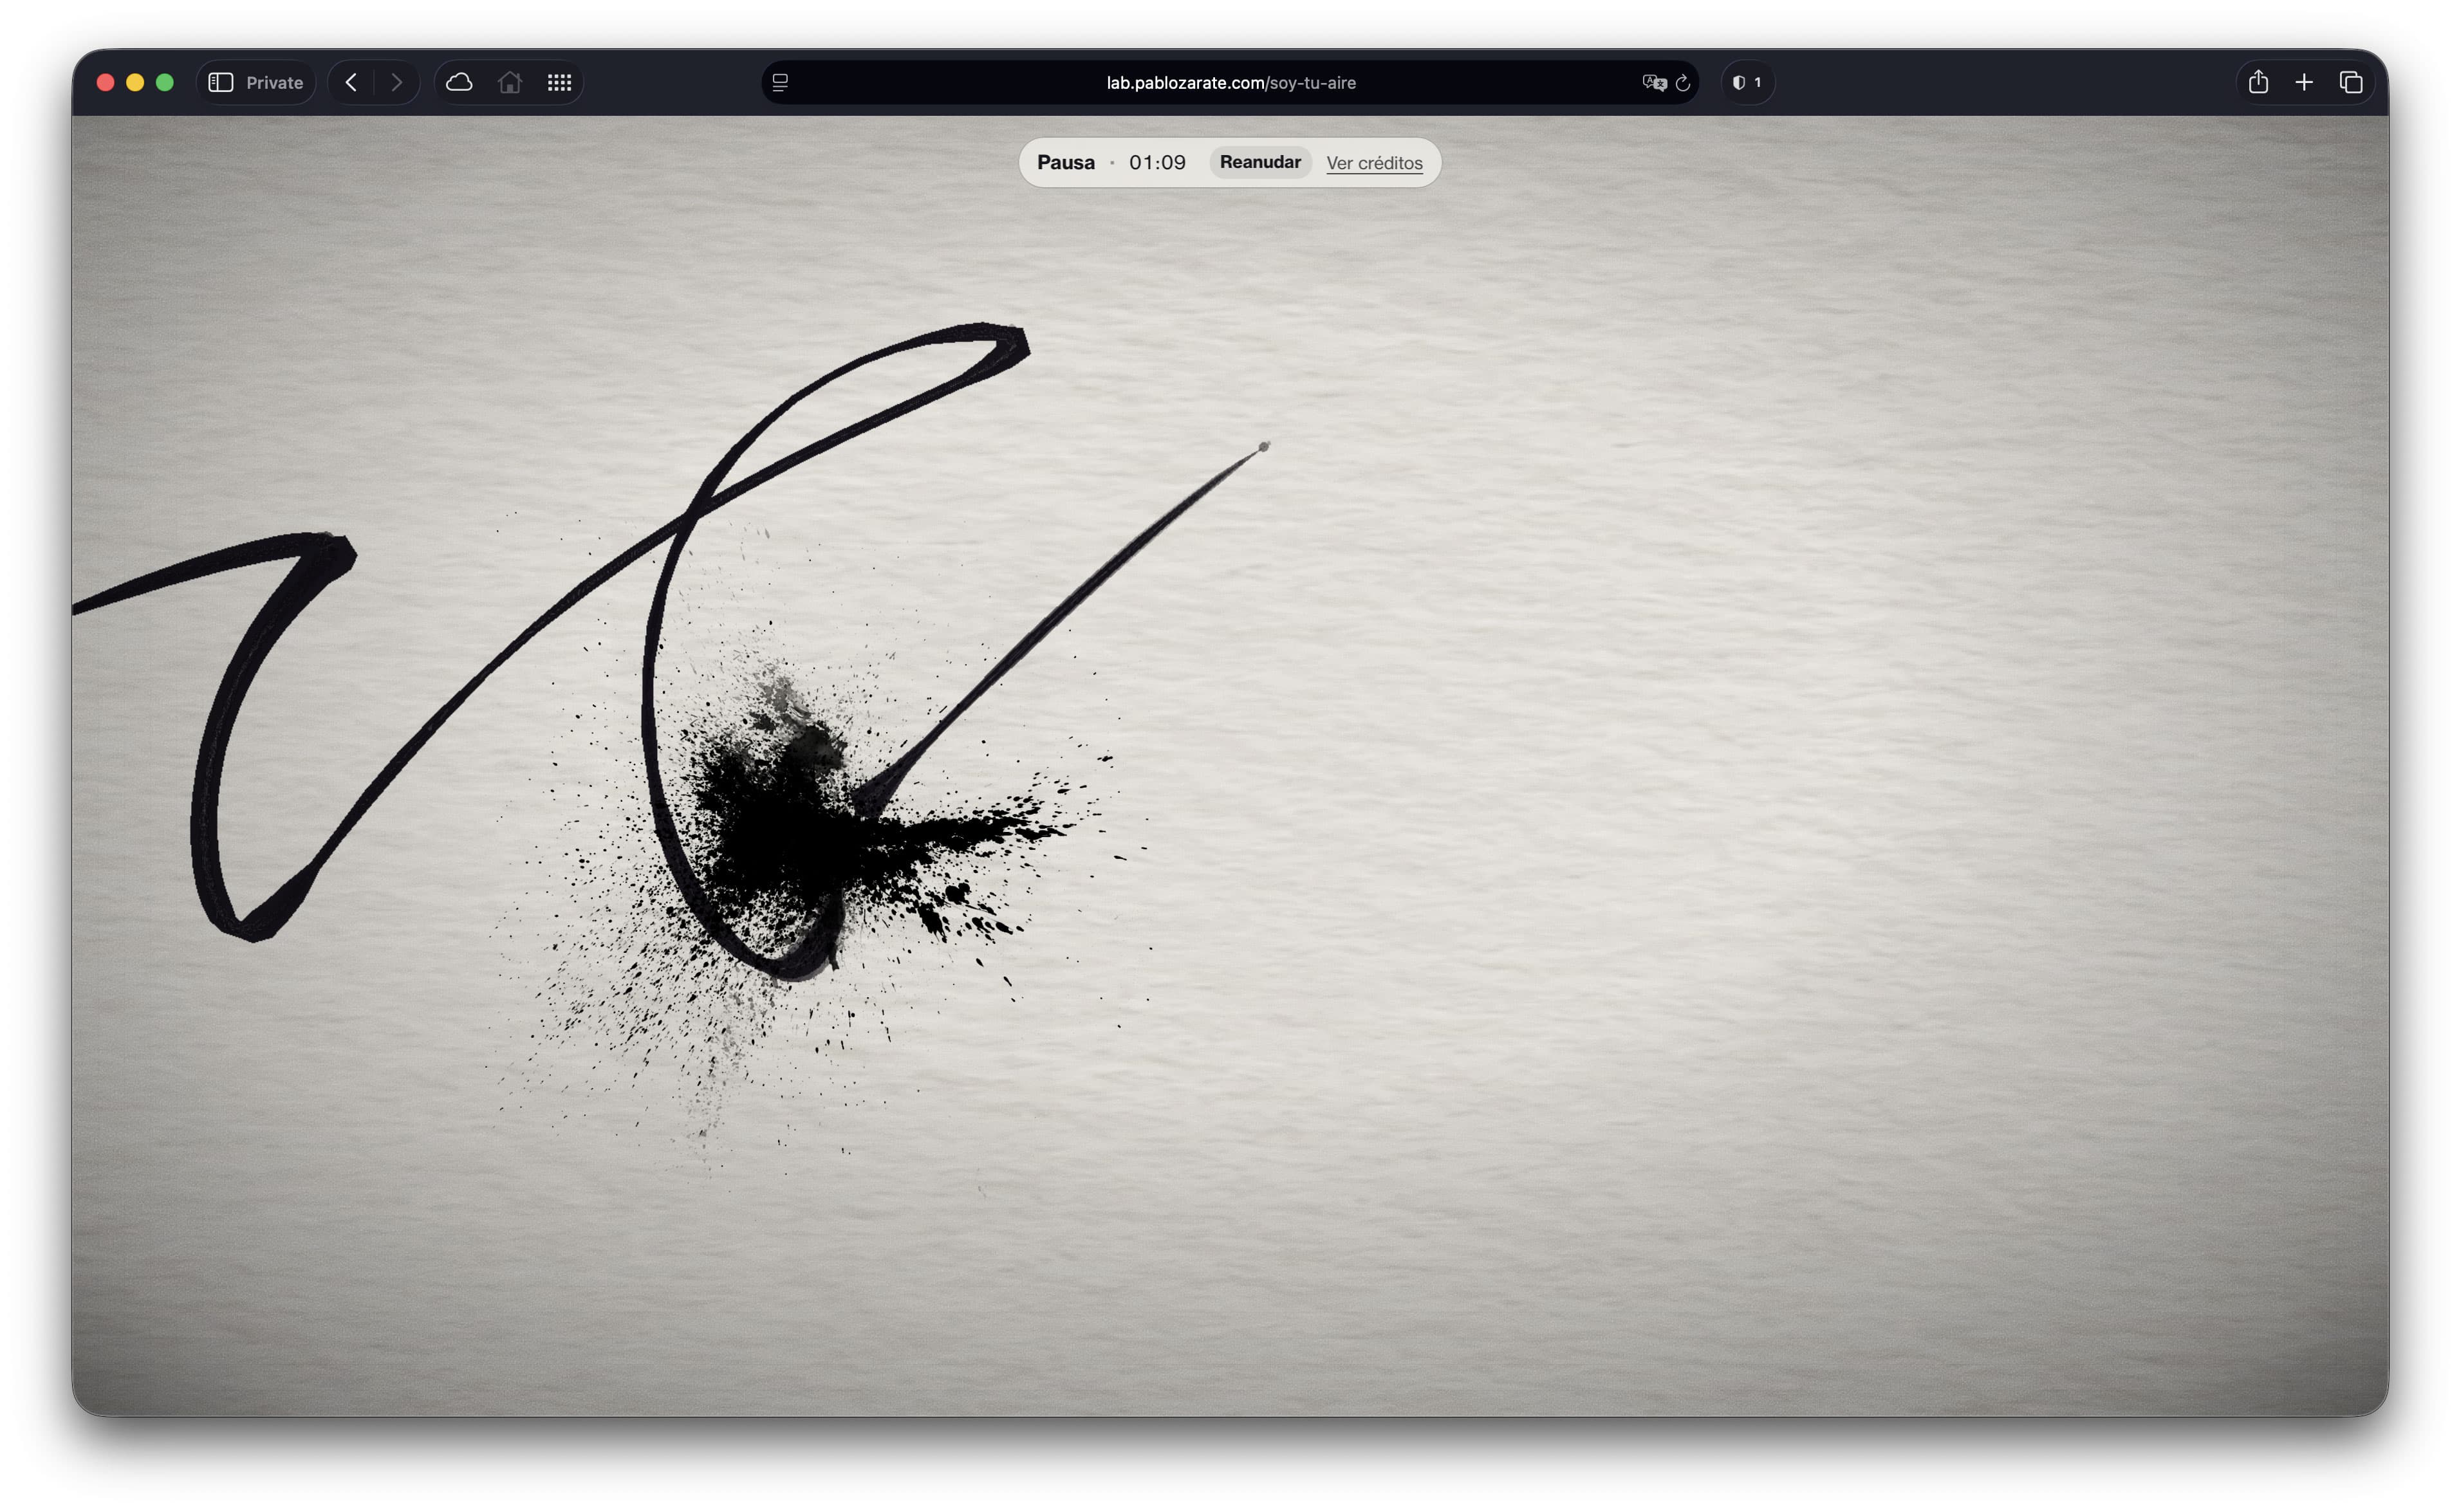Viewport: 2461px width, 1512px height.
Task: Click the Reanudar button
Action: click(1260, 162)
